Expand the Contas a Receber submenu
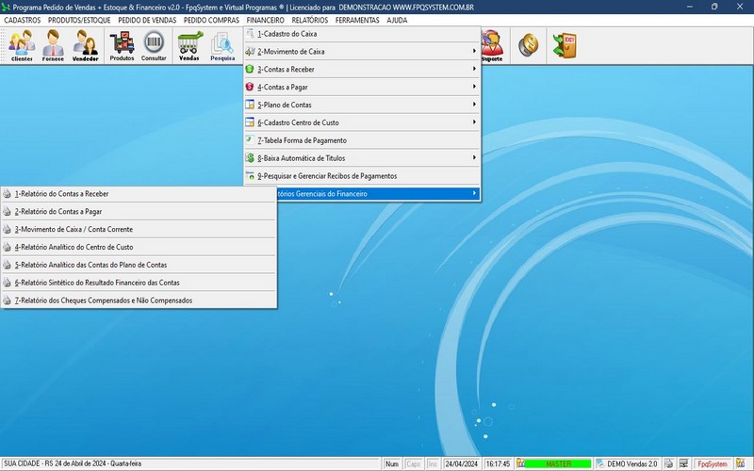 (363, 70)
